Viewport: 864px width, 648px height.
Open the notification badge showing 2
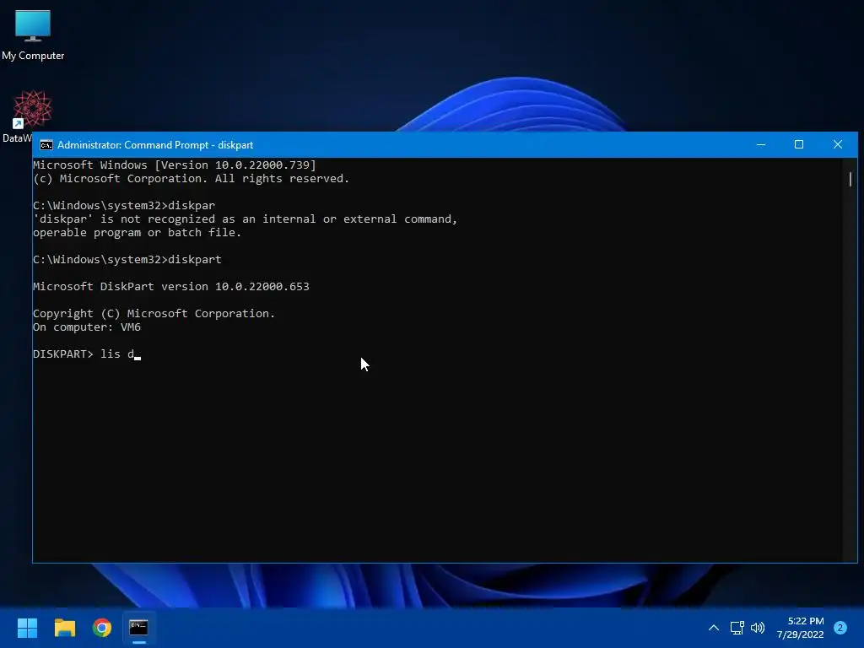click(x=840, y=628)
